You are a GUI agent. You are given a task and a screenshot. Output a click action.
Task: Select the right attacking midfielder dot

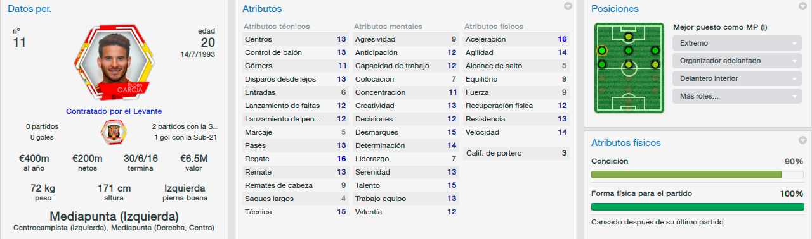[x=656, y=50]
